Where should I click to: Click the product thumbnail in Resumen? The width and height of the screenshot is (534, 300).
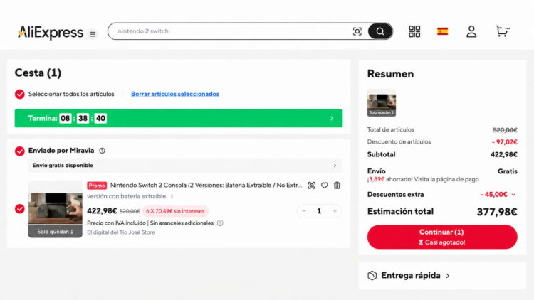[382, 103]
